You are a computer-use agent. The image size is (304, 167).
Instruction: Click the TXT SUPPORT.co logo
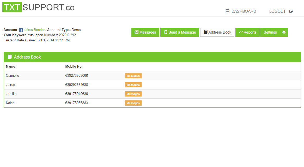pos(38,7)
